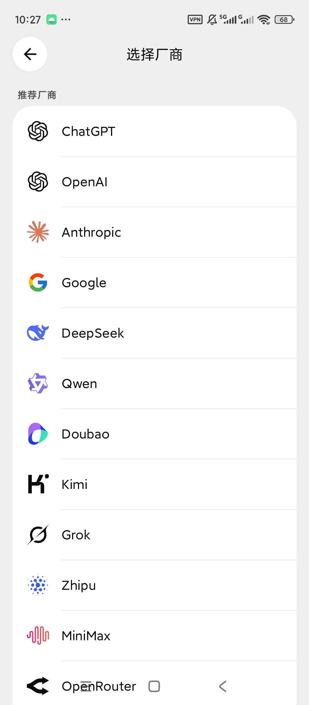The image size is (309, 705).
Task: Tap the OpenRouter arrows icon
Action: (x=38, y=686)
